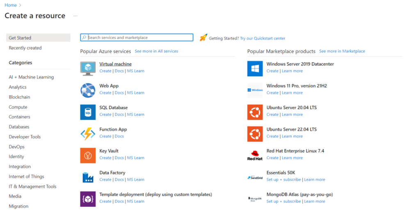Focus the Search services and marketplace field
This screenshot has height=211, width=420.
[137, 37]
